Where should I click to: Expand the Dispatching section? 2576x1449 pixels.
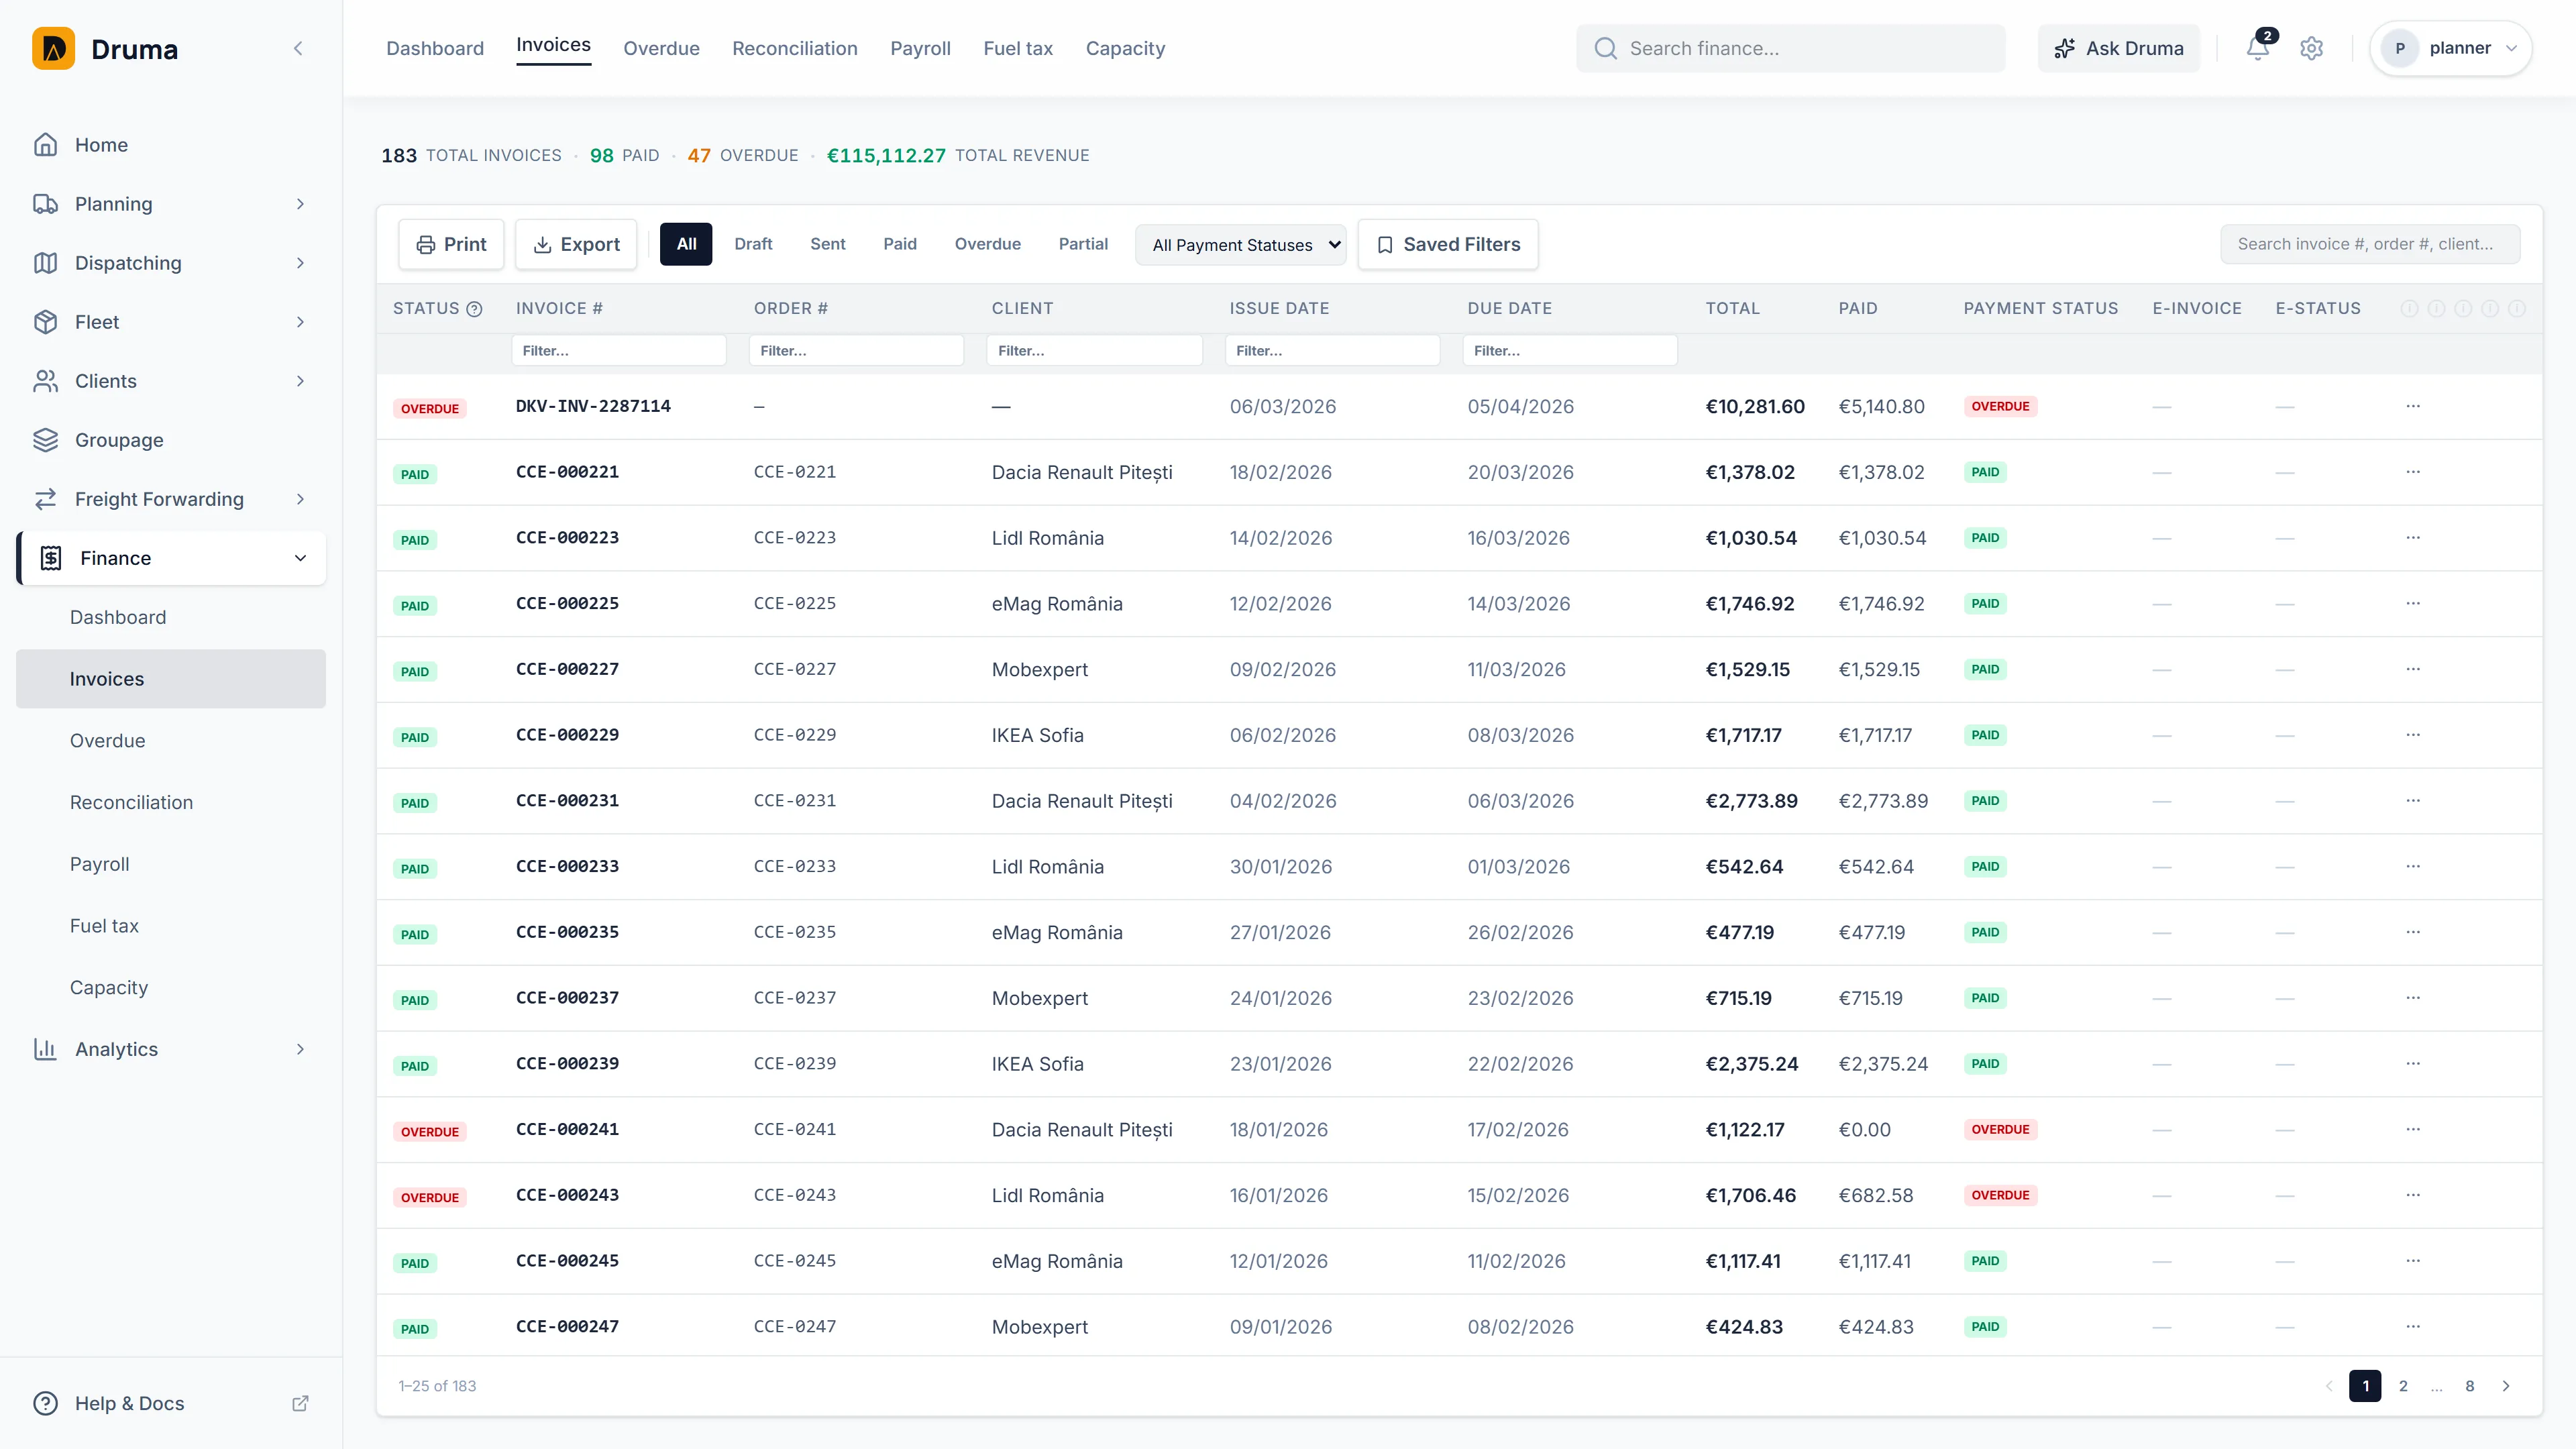point(300,263)
